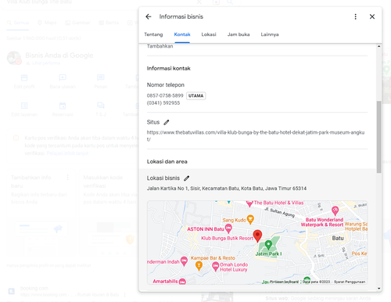Open the three-dot options menu in dialog

[355, 16]
